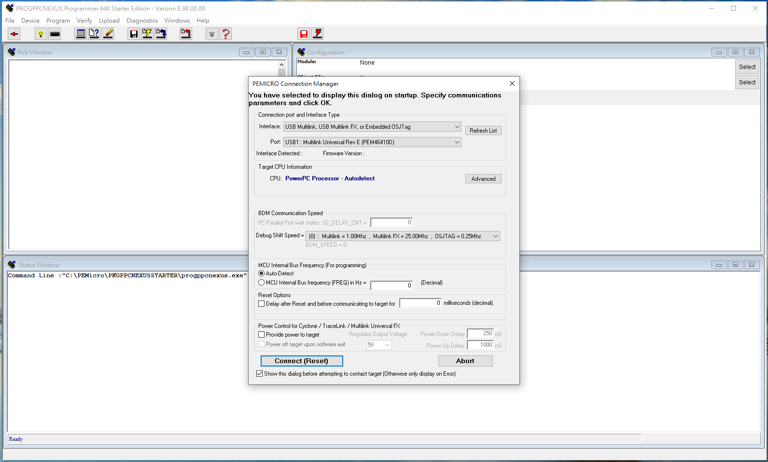This screenshot has width=768, height=462.
Task: Click the red curved arrow upload toolbar icon
Action: pyautogui.click(x=186, y=34)
